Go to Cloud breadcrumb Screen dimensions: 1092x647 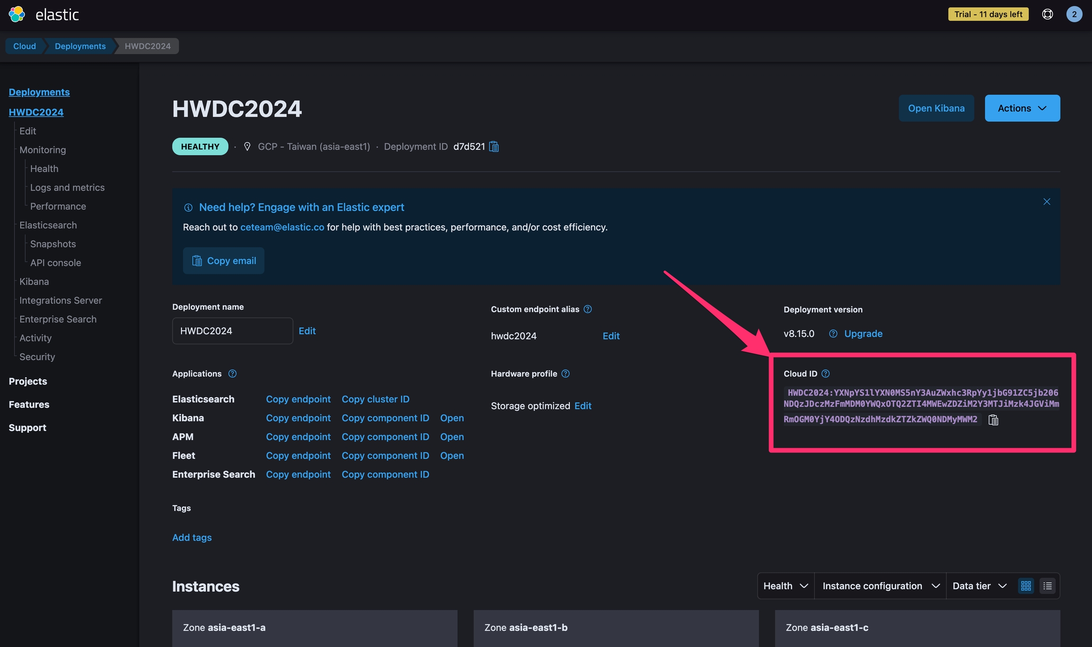(x=25, y=46)
